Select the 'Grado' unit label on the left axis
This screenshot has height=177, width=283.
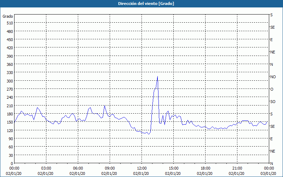tap(8, 16)
